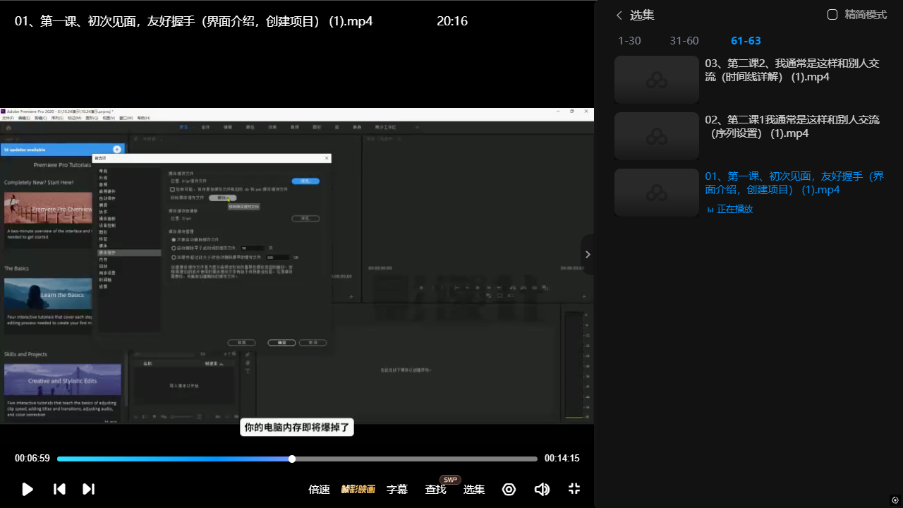Click the back chevron beside 选集 header

click(x=619, y=16)
